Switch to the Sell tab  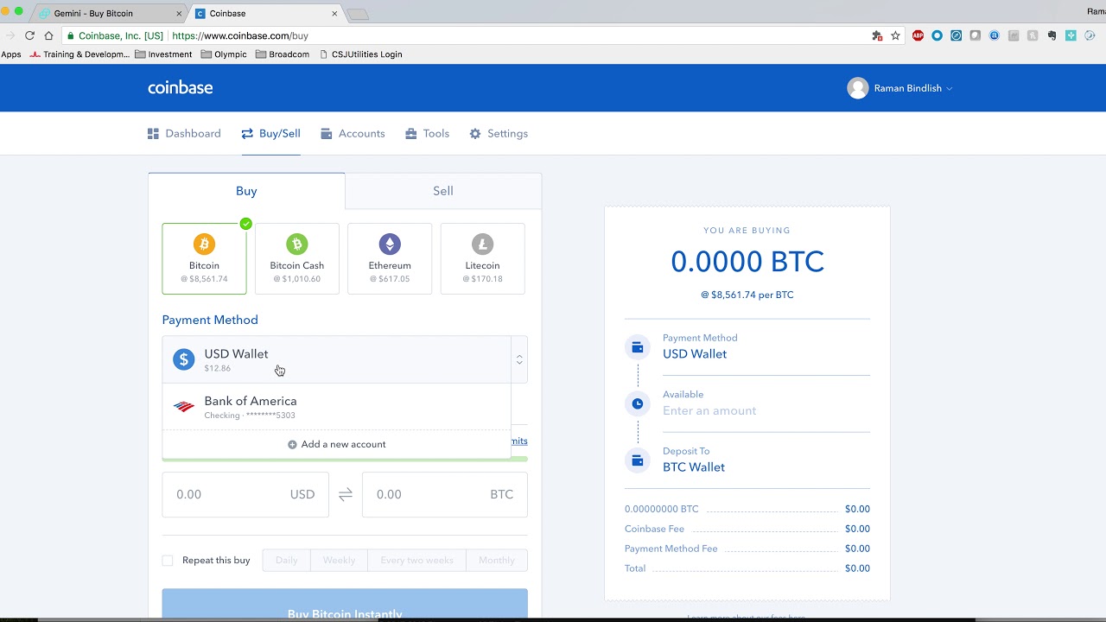click(x=442, y=191)
